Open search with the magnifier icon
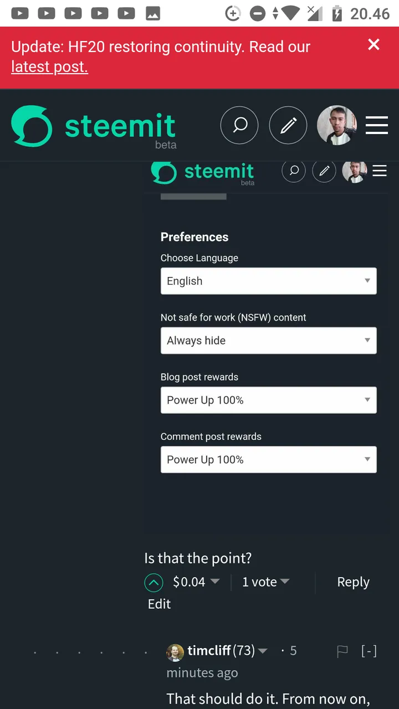The height and width of the screenshot is (709, 399). [x=239, y=126]
